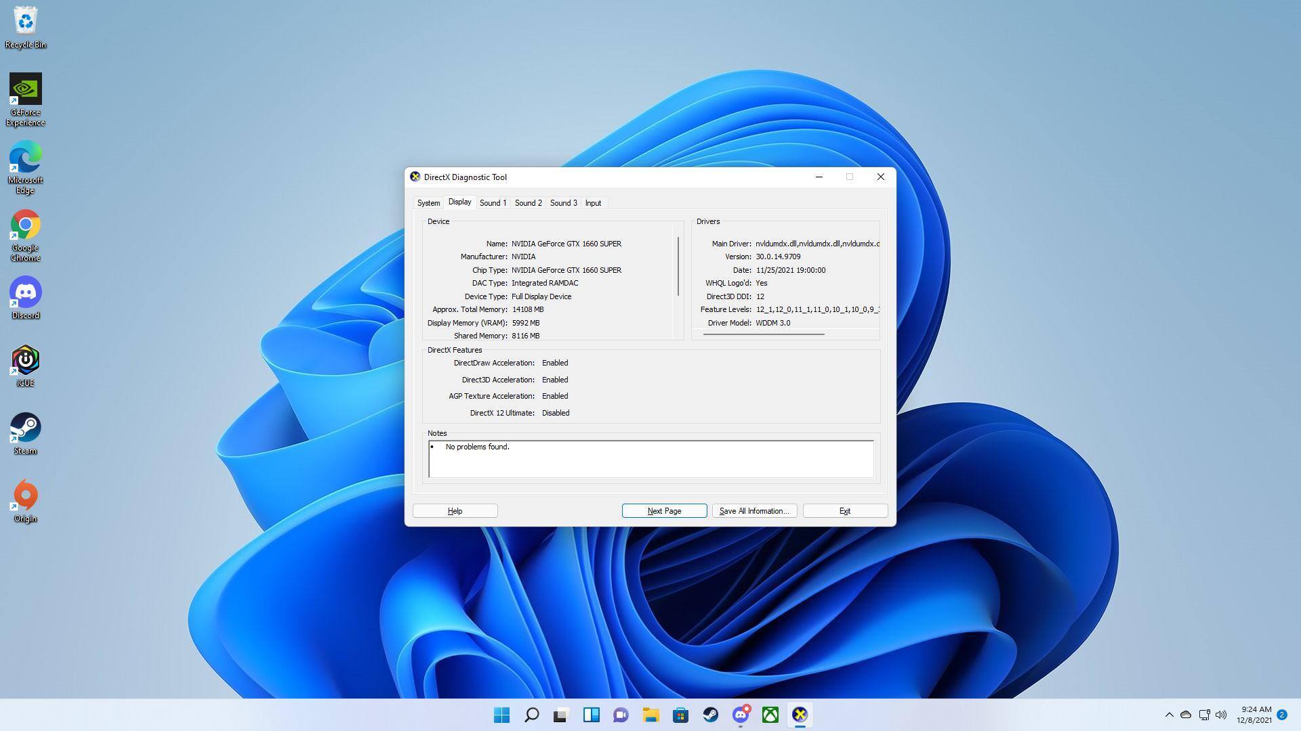
Task: Click the Device panel vertical scrollbar
Action: pyautogui.click(x=678, y=266)
